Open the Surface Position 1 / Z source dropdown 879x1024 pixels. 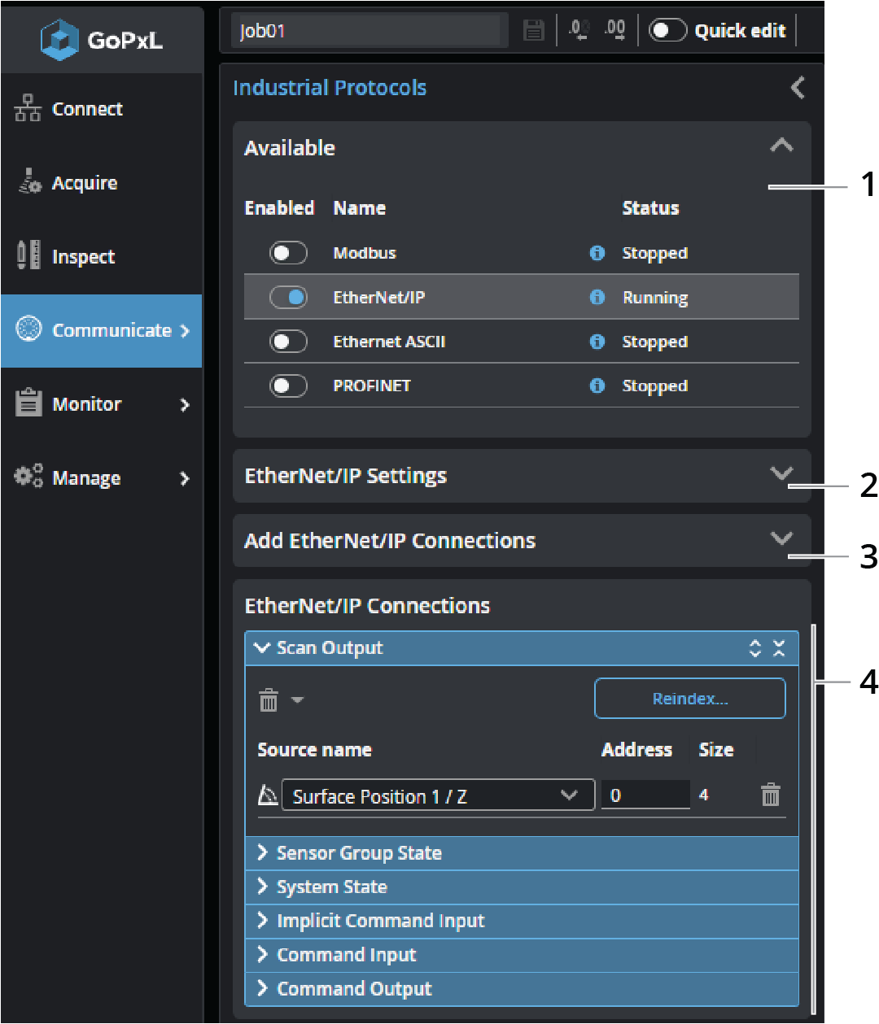coord(437,795)
